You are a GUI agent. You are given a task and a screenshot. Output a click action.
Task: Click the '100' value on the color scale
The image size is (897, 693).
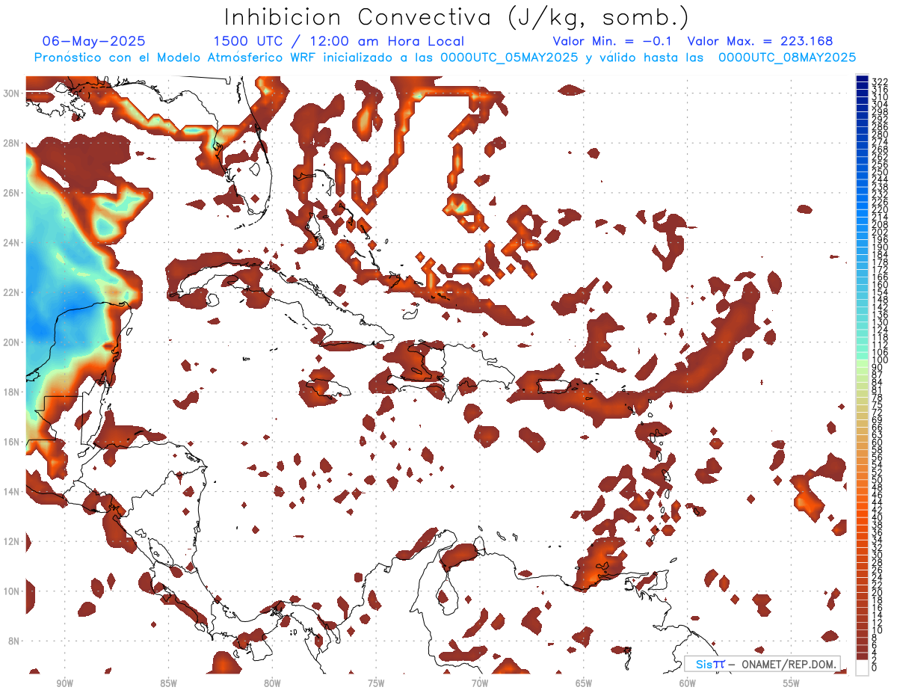coord(880,360)
